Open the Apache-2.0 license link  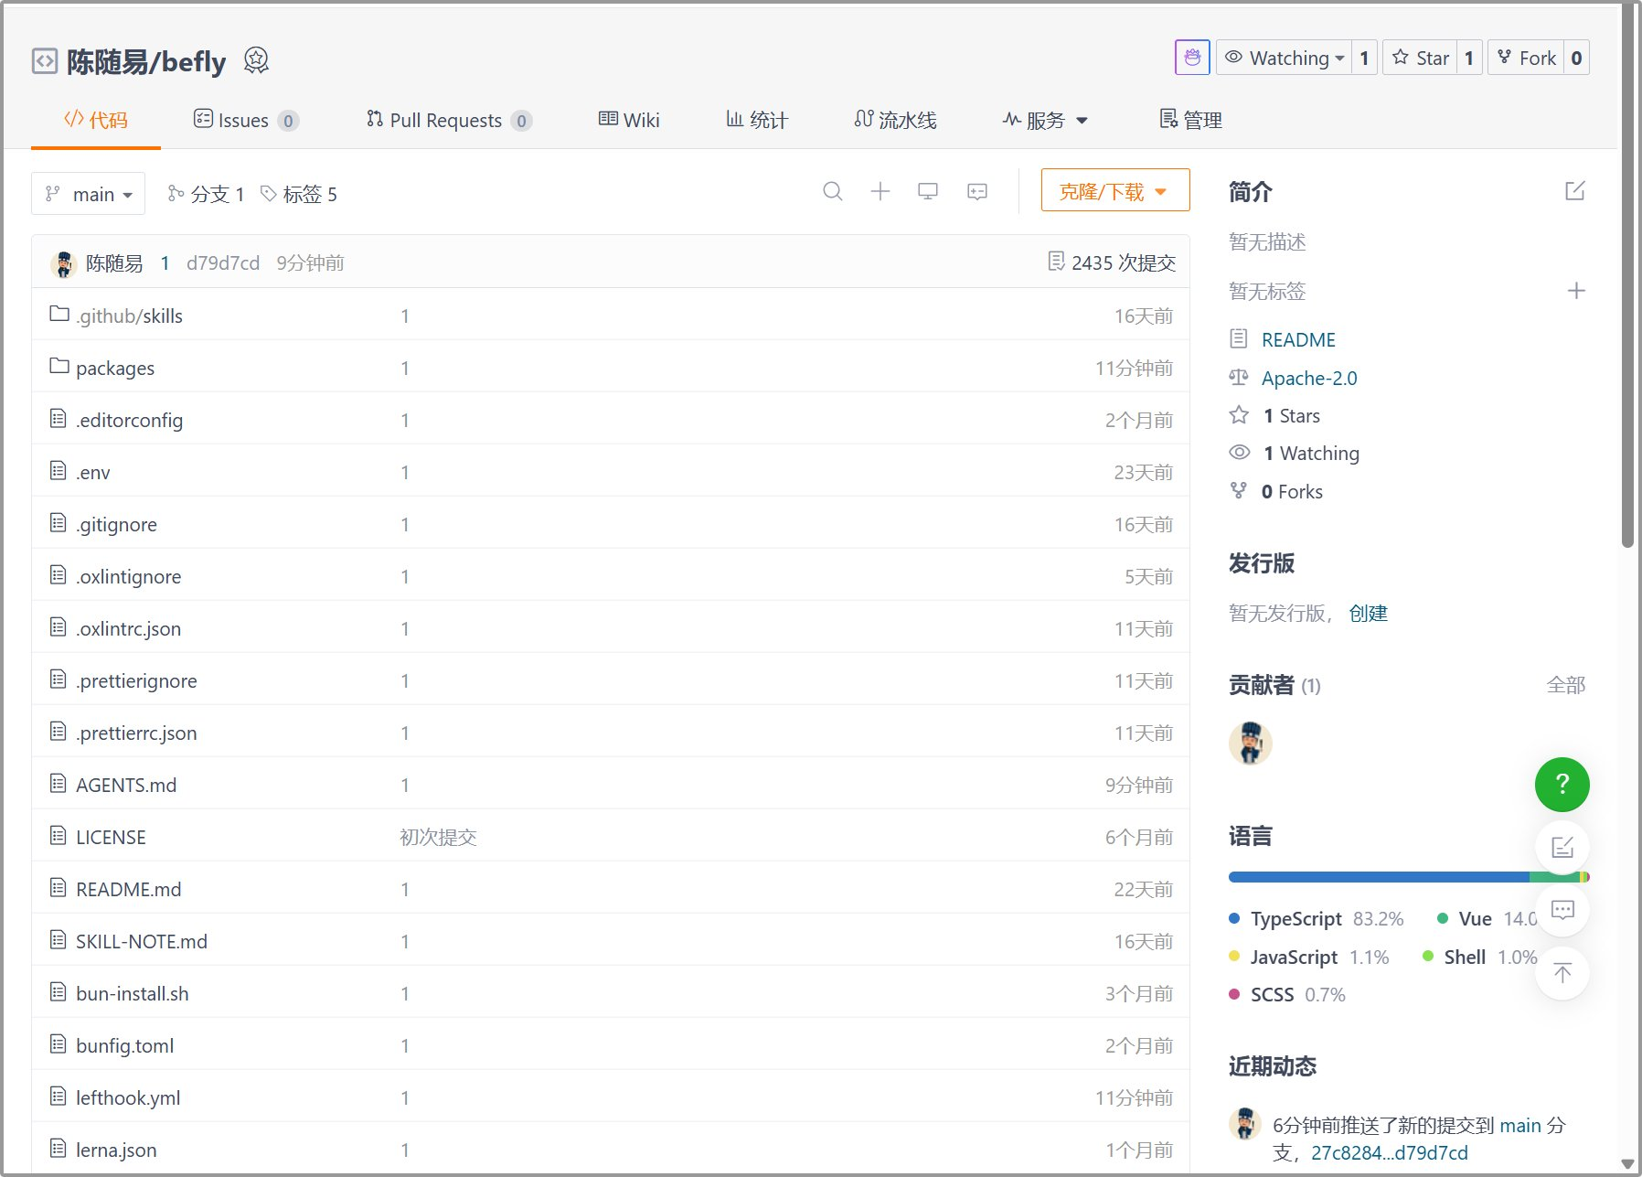[1309, 378]
